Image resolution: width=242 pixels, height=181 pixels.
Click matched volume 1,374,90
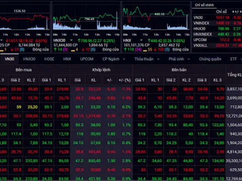click(93, 116)
